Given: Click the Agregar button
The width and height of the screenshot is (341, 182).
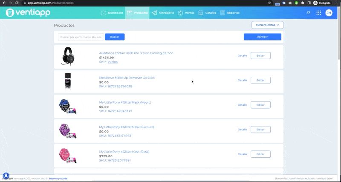Looking at the screenshot, I should coord(262,37).
